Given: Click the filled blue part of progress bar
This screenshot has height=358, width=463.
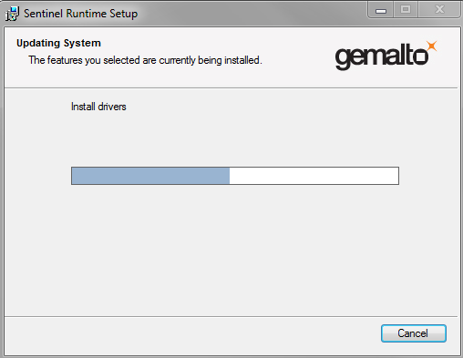Looking at the screenshot, I should tap(150, 176).
